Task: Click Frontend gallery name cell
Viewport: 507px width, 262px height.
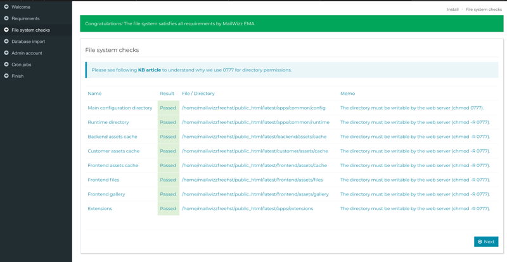Action: click(x=106, y=194)
